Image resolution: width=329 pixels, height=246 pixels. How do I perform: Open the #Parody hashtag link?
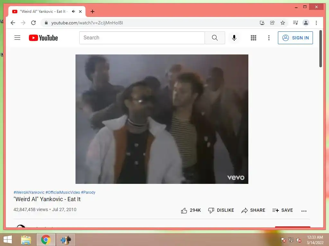[88, 192]
